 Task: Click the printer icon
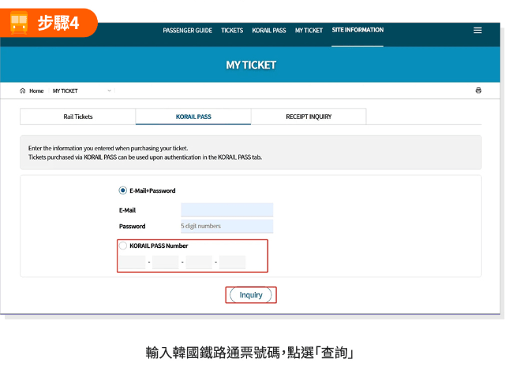tap(478, 91)
